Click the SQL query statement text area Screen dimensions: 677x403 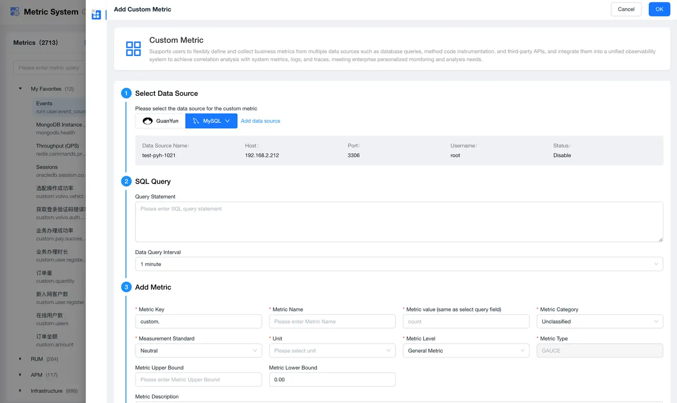[x=399, y=222]
